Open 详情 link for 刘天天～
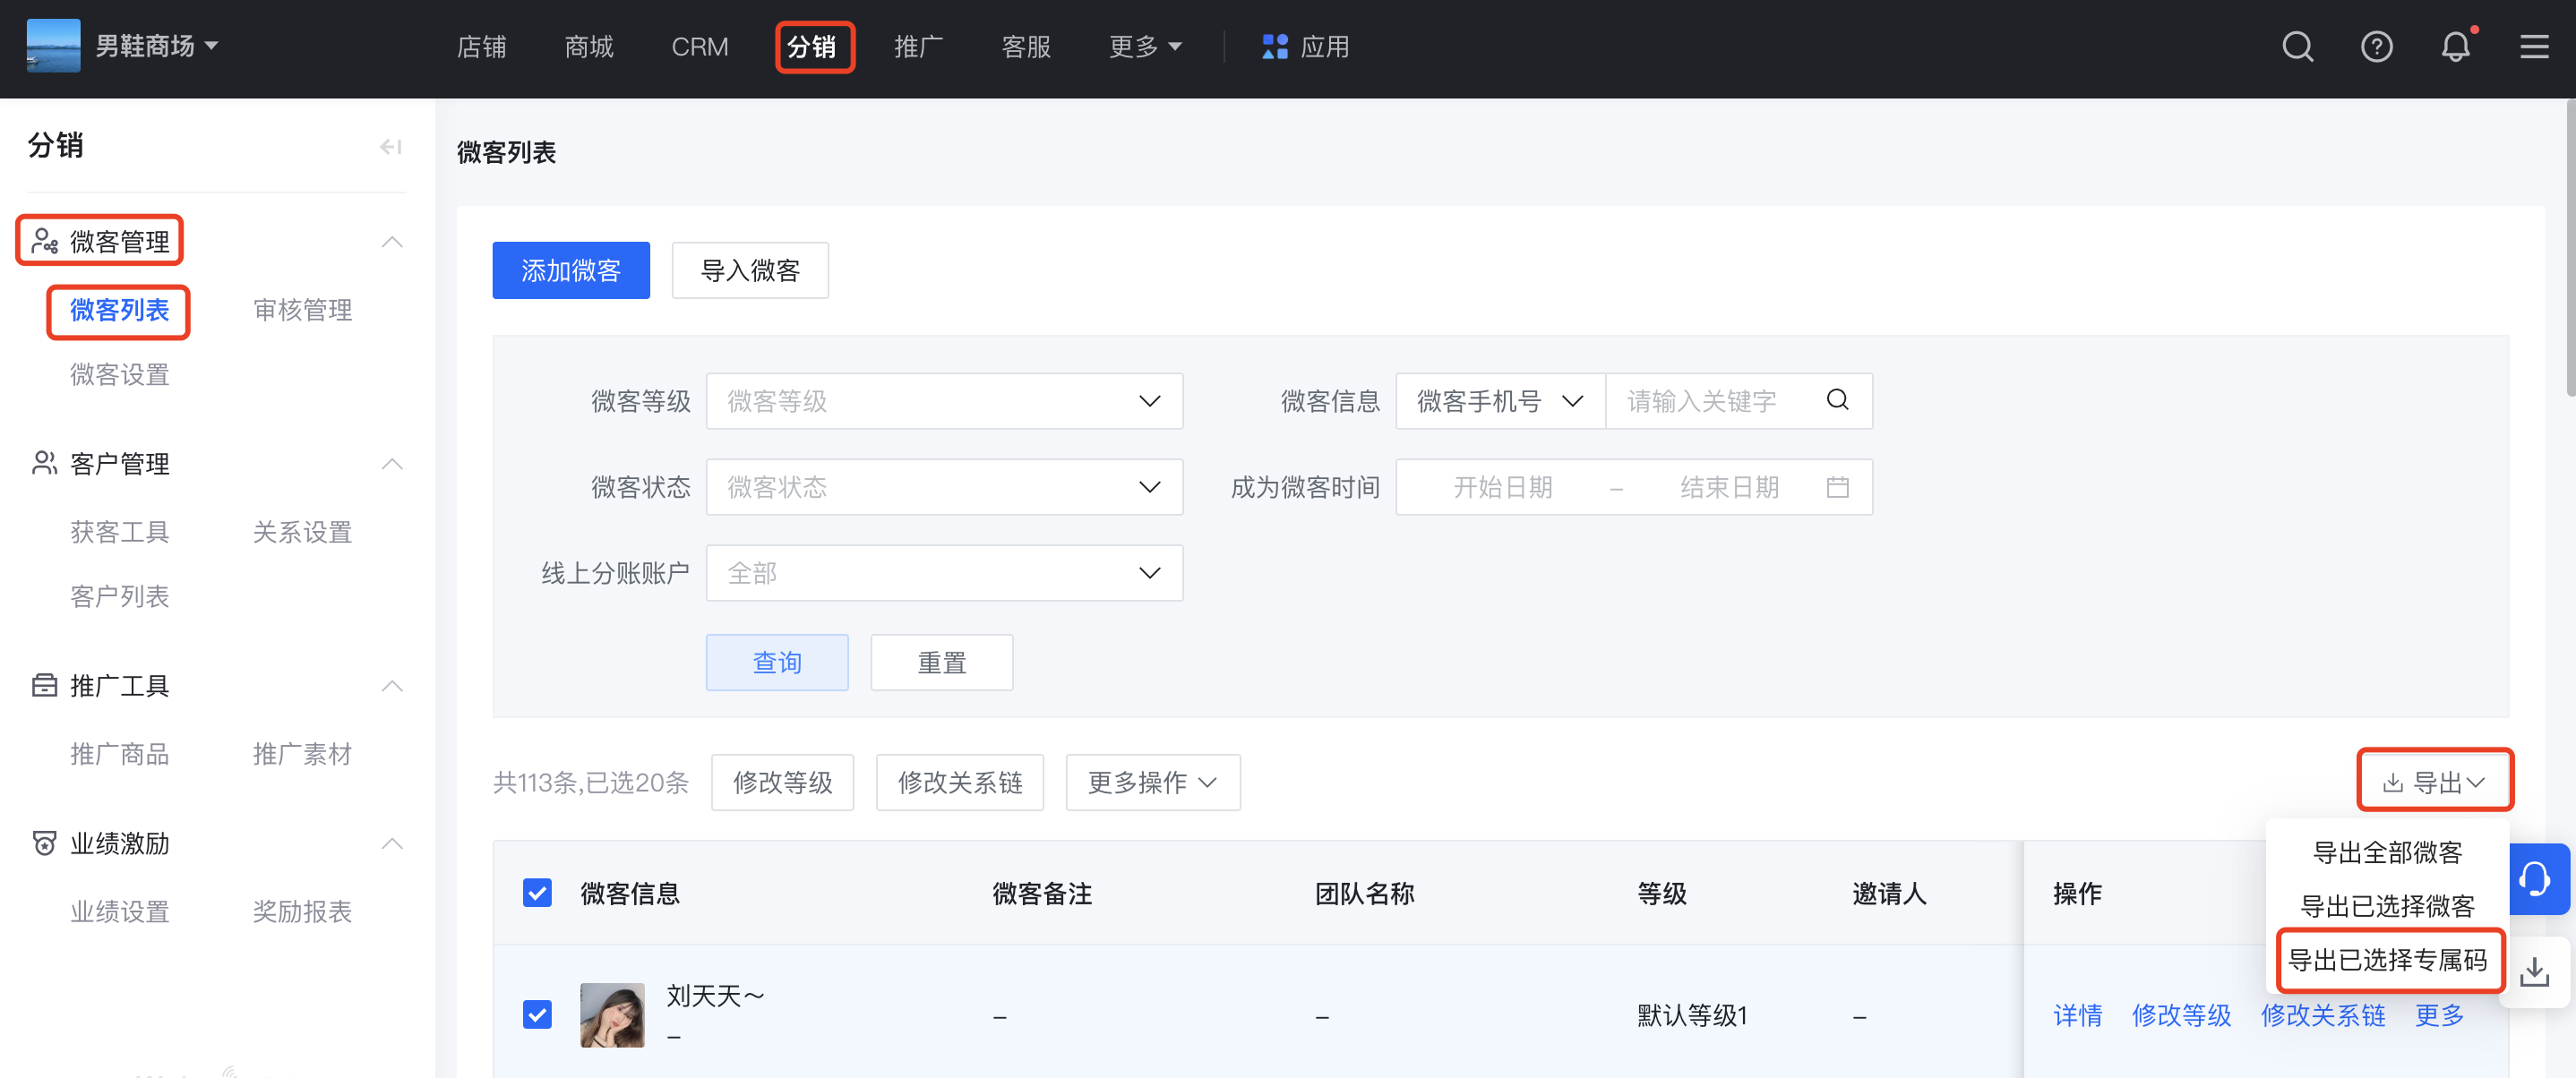 [2077, 1015]
